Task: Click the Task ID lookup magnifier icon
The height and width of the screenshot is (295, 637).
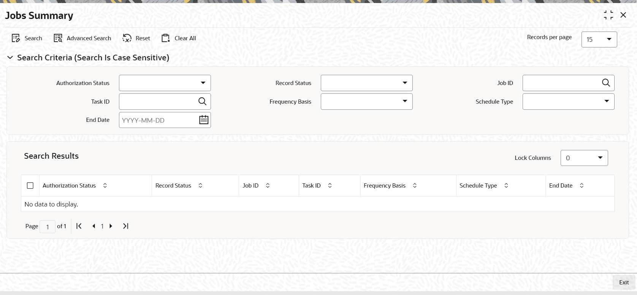Action: click(202, 101)
